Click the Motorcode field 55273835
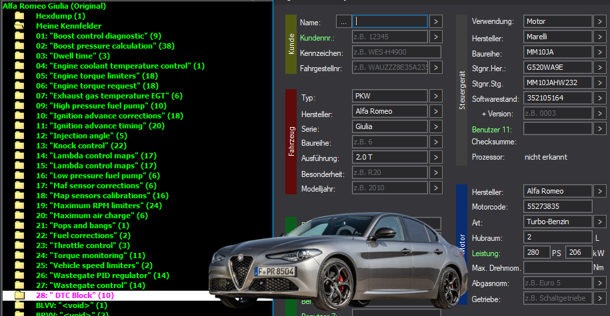 point(558,206)
